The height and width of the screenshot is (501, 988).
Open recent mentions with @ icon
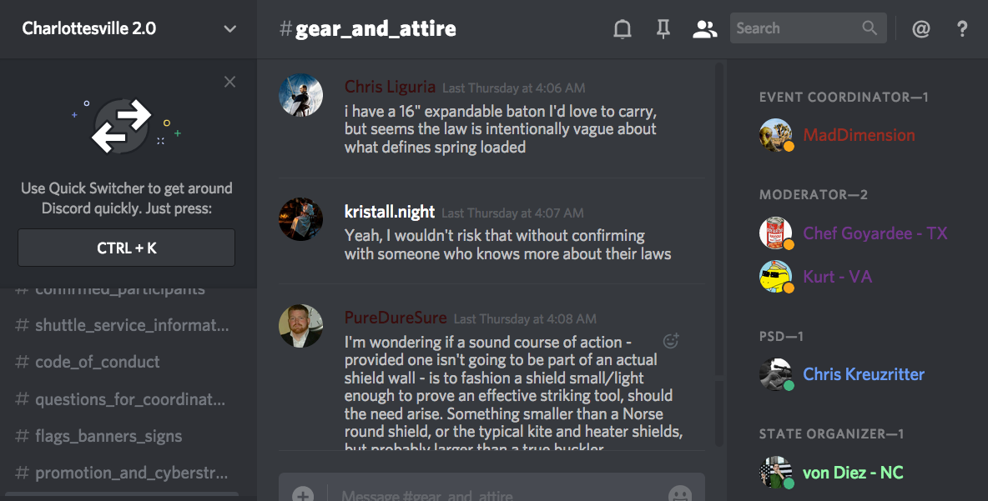pos(921,29)
